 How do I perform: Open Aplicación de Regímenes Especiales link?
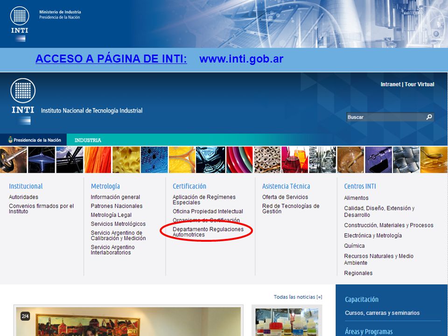pyautogui.click(x=204, y=200)
